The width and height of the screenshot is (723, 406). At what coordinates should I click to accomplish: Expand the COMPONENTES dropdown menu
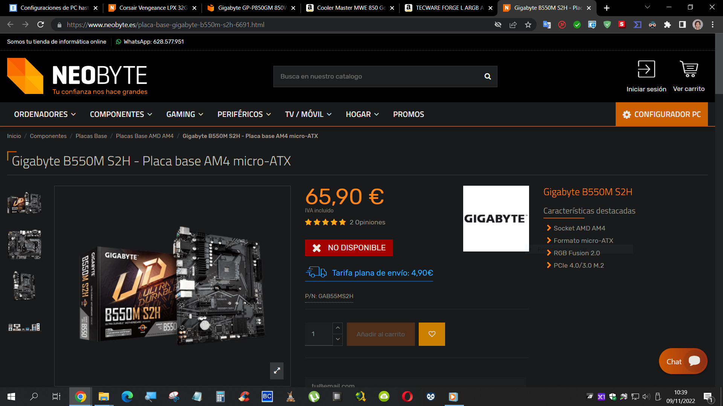pos(121,114)
